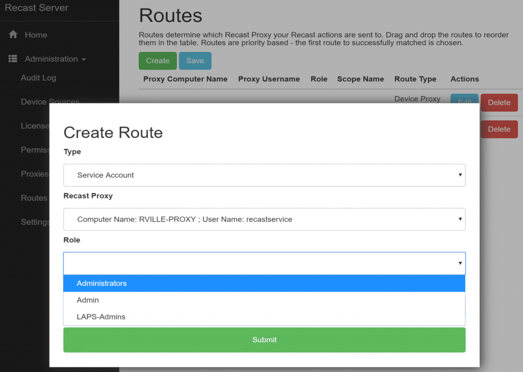This screenshot has width=523, height=372.
Task: Open the Type dropdown showing Service Account
Action: (264, 175)
